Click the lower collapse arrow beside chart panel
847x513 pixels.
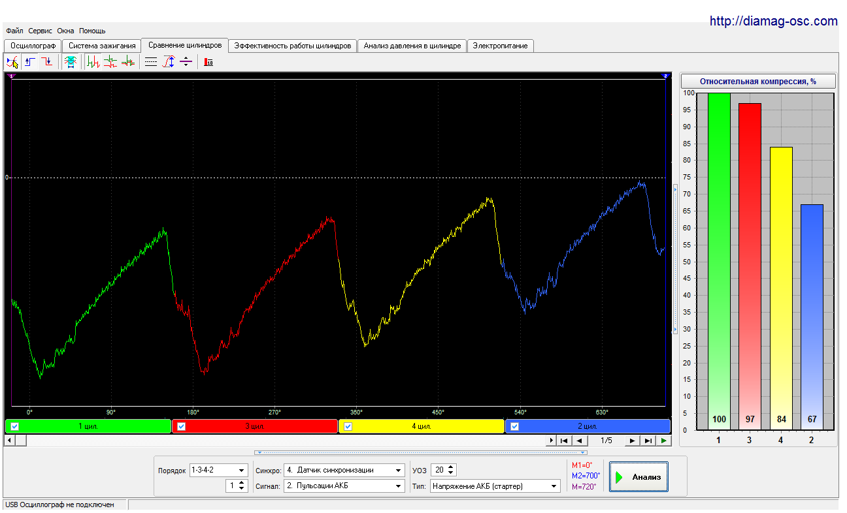click(676, 330)
